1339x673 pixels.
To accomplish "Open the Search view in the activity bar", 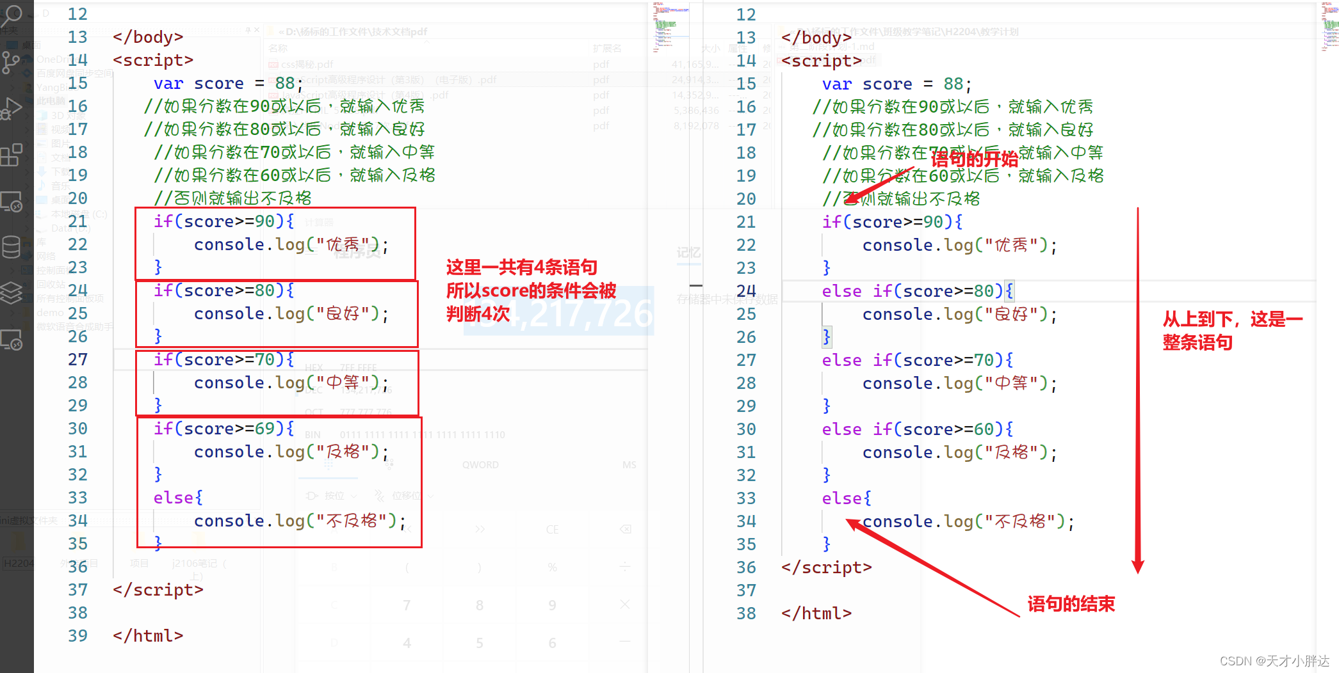I will [x=12, y=15].
